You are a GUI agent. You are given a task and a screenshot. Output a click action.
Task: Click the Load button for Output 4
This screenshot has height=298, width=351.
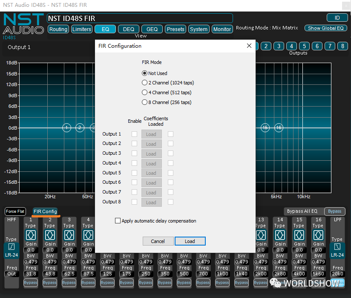[x=151, y=164]
